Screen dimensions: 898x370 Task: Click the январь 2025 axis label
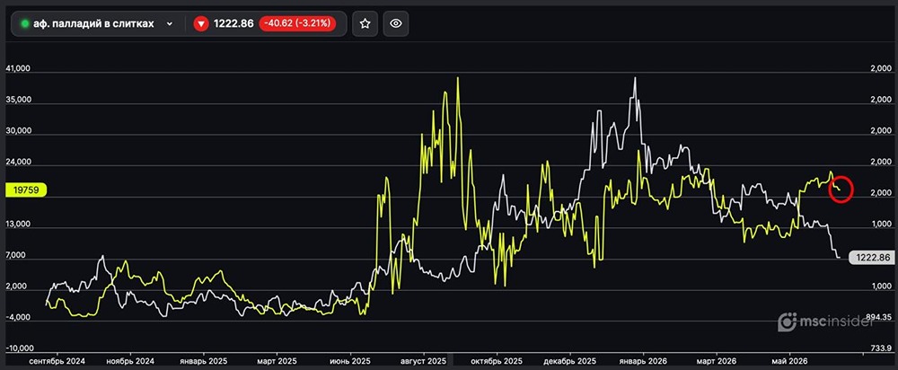(203, 361)
